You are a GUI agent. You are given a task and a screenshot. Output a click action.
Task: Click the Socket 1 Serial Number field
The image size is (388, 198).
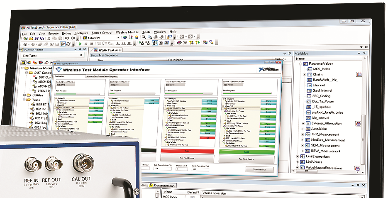[65, 85]
